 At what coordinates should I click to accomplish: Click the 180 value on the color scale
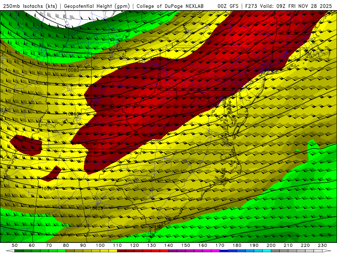pos(237,245)
